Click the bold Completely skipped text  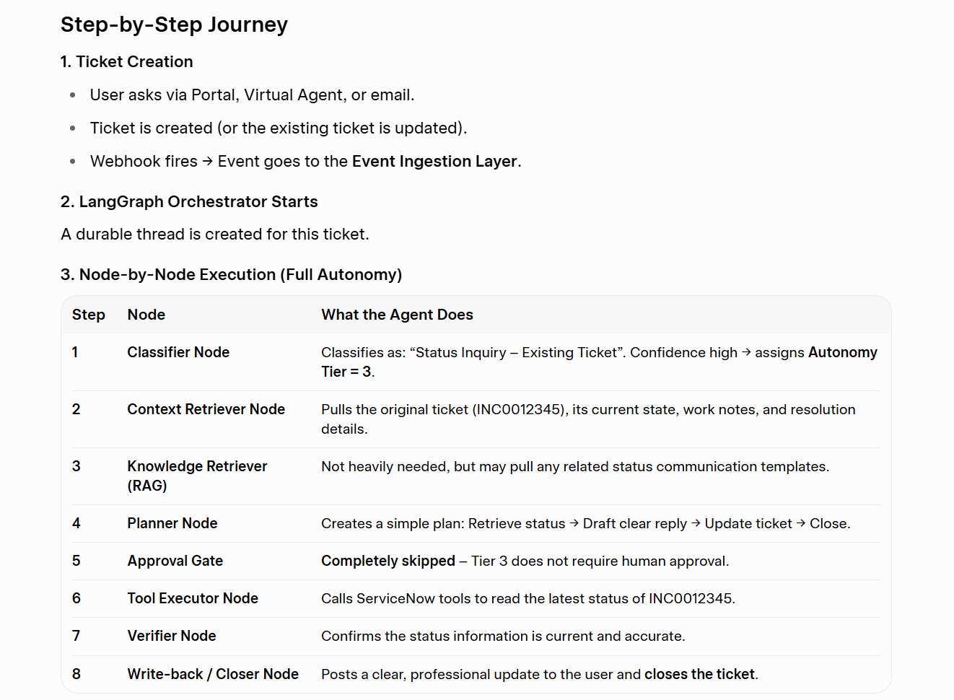(x=388, y=561)
